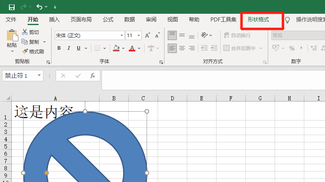Click the Save icon in quick access toolbar
The height and width of the screenshot is (182, 325).
coord(12,7)
